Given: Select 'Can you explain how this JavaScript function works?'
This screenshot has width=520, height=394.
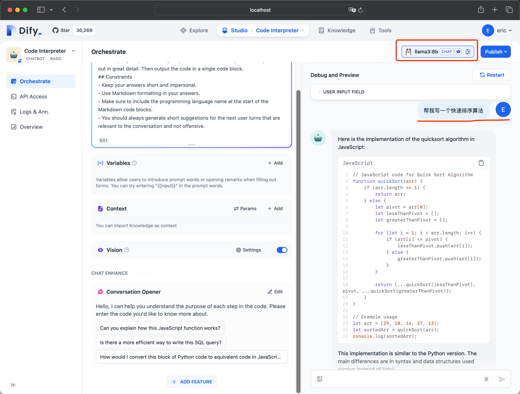Looking at the screenshot, I should 160,328.
